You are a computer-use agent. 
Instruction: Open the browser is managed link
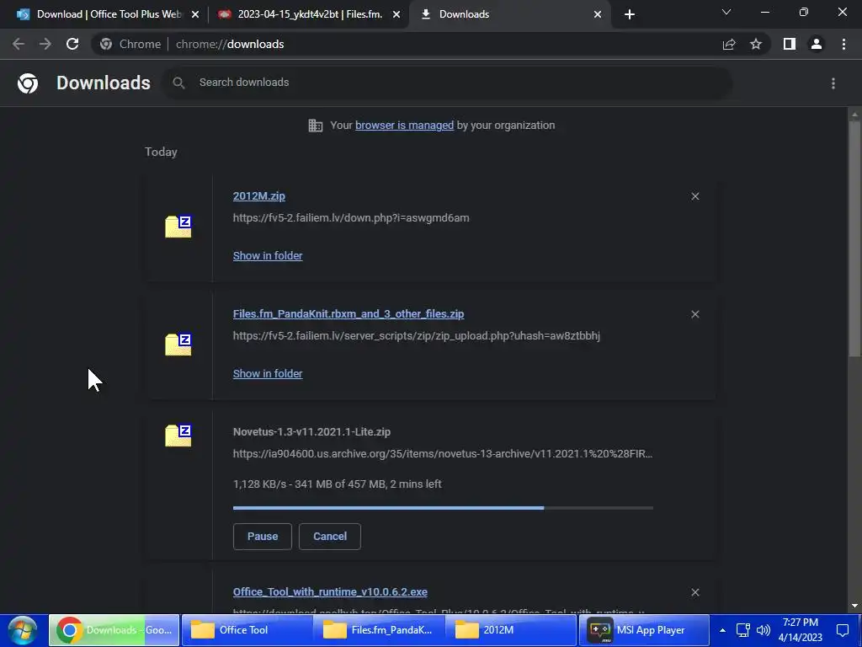point(405,126)
